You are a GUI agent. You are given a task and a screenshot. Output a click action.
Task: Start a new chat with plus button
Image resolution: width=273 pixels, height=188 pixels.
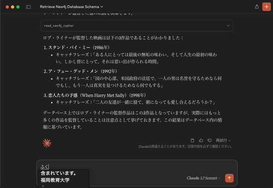266,7
